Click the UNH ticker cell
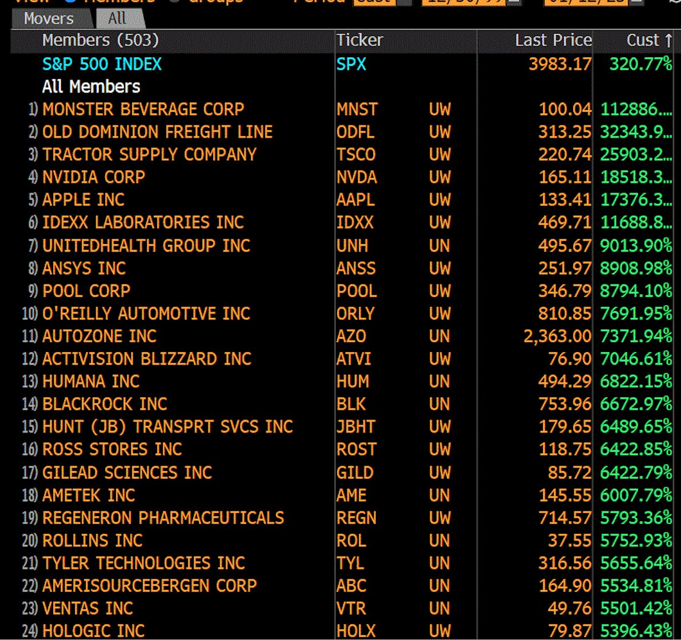 click(352, 246)
